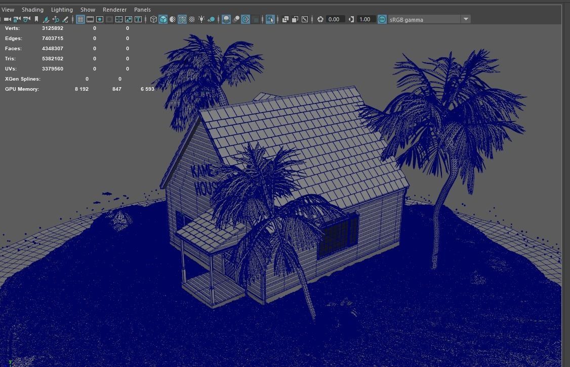Screen dimensions: 570x367
Task: Click Multisample Anti-aliasing icon
Action: [246, 19]
